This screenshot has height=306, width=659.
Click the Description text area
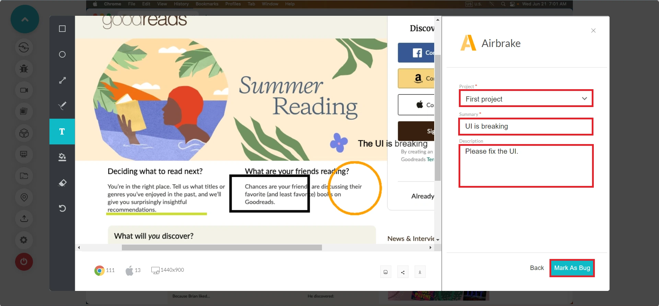click(526, 166)
